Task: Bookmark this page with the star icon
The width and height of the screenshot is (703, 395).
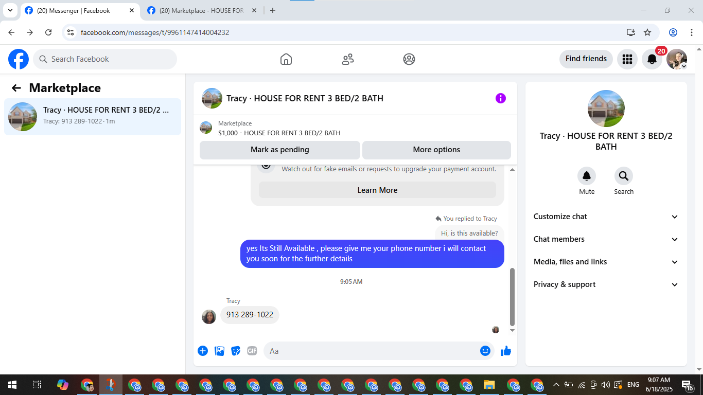Action: [x=647, y=32]
